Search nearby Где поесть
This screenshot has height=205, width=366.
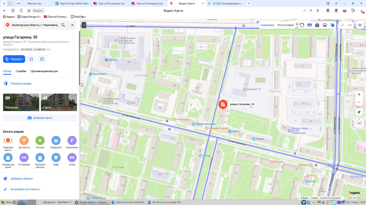pyautogui.click(x=24, y=142)
